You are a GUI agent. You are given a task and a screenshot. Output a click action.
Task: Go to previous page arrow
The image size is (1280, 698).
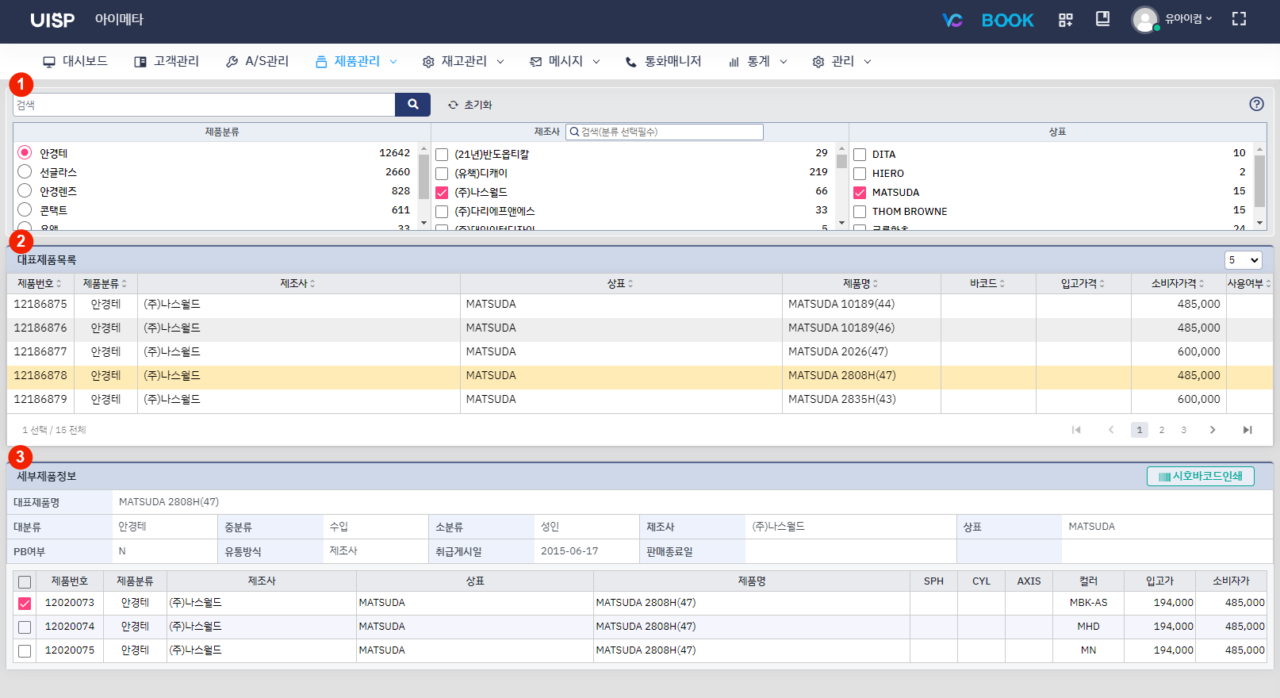(x=1111, y=430)
